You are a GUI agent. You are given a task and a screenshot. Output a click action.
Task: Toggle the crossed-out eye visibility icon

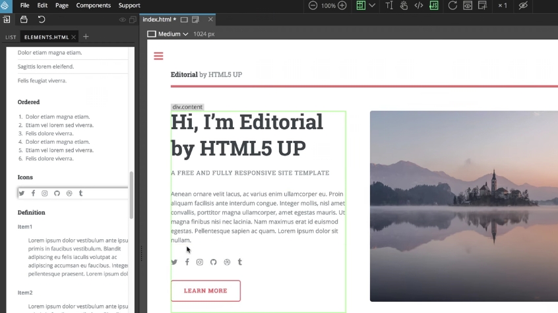coord(523,5)
